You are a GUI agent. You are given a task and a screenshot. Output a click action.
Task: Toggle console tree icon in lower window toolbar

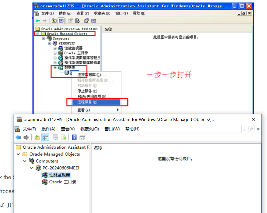pyautogui.click(x=45, y=137)
